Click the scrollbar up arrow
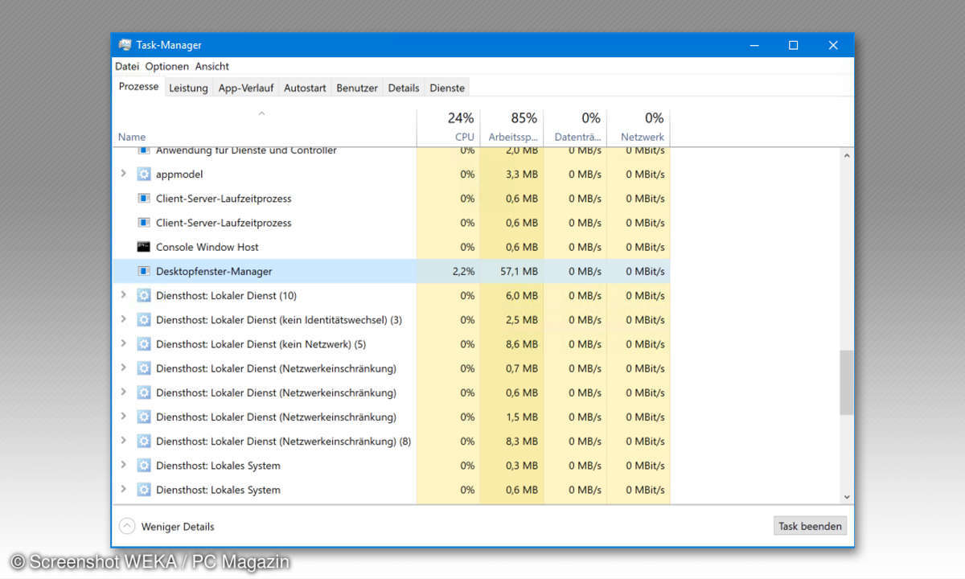Image resolution: width=965 pixels, height=579 pixels. [x=846, y=155]
